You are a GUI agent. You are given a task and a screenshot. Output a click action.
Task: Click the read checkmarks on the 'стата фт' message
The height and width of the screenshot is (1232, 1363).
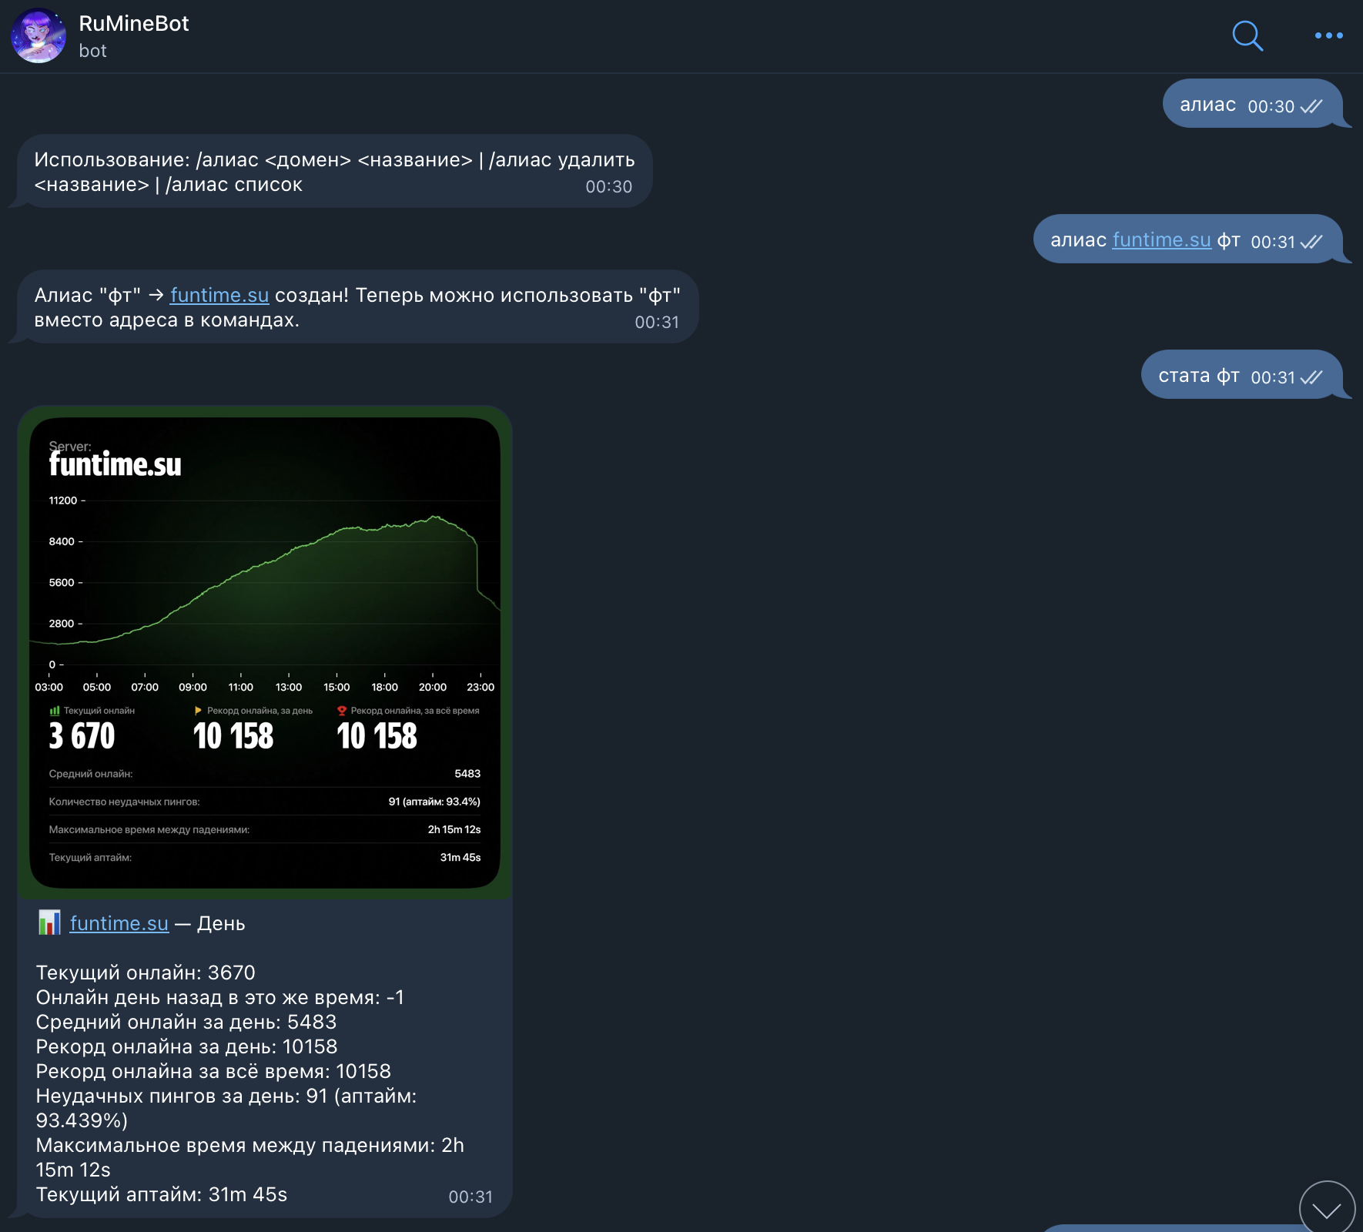tap(1311, 377)
